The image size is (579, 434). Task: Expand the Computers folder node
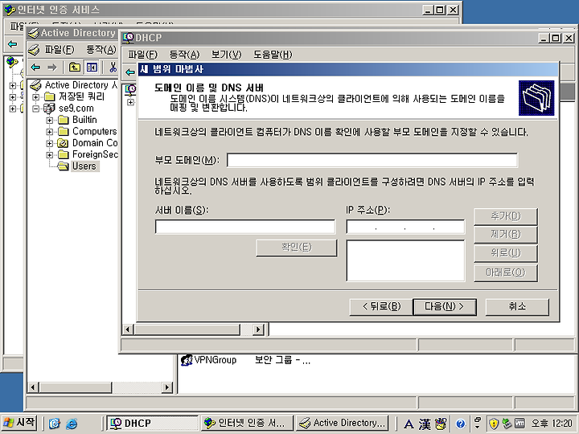pos(50,132)
